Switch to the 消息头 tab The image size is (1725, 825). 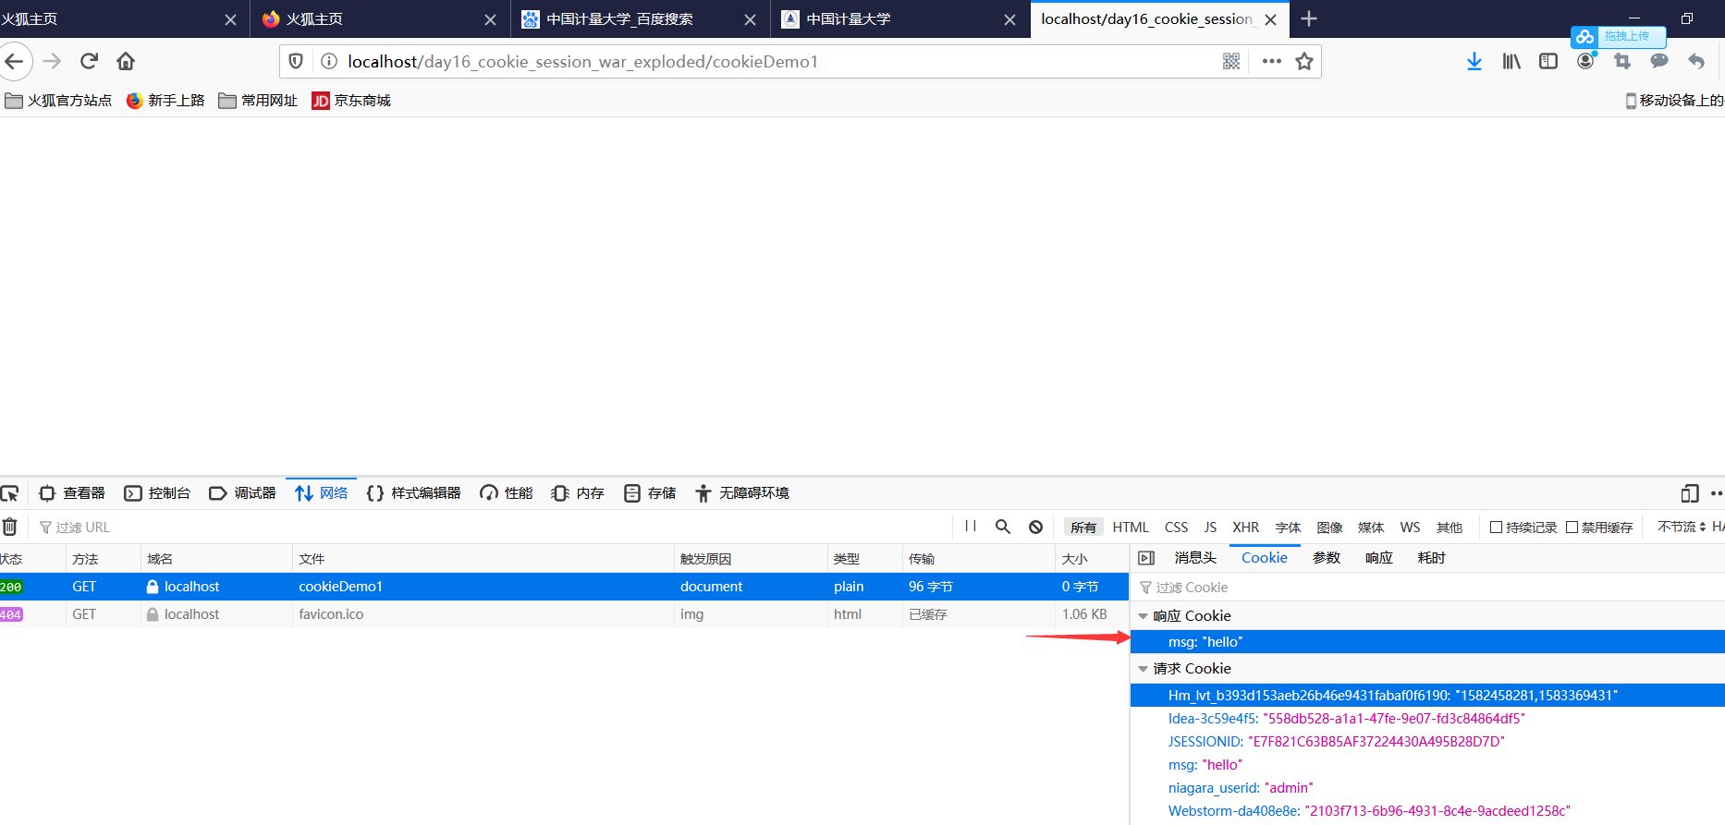[x=1195, y=558]
